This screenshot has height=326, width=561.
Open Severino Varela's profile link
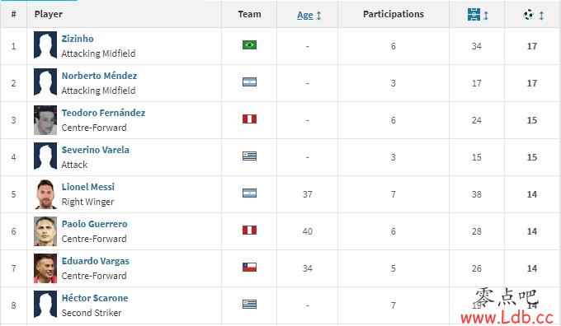[96, 150]
